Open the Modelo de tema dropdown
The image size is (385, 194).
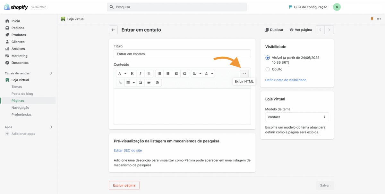click(297, 117)
